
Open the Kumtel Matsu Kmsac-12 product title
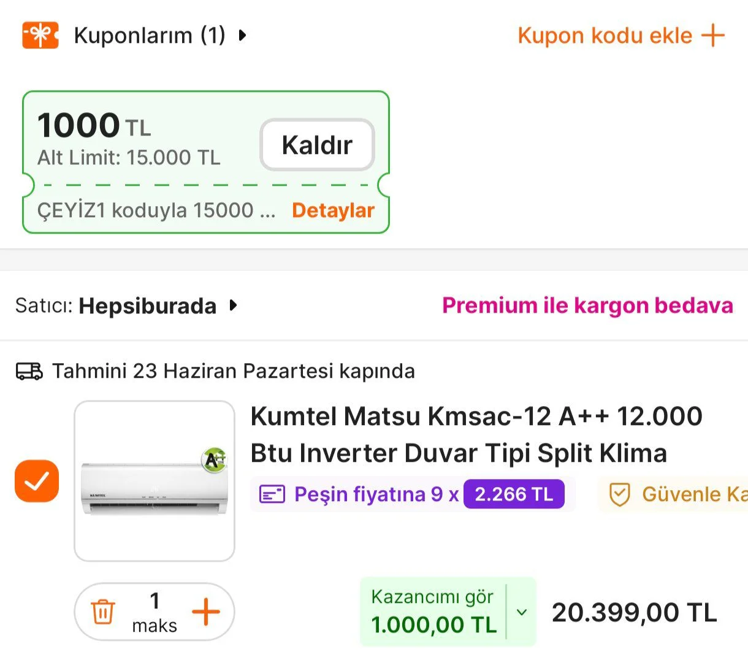[x=476, y=434]
